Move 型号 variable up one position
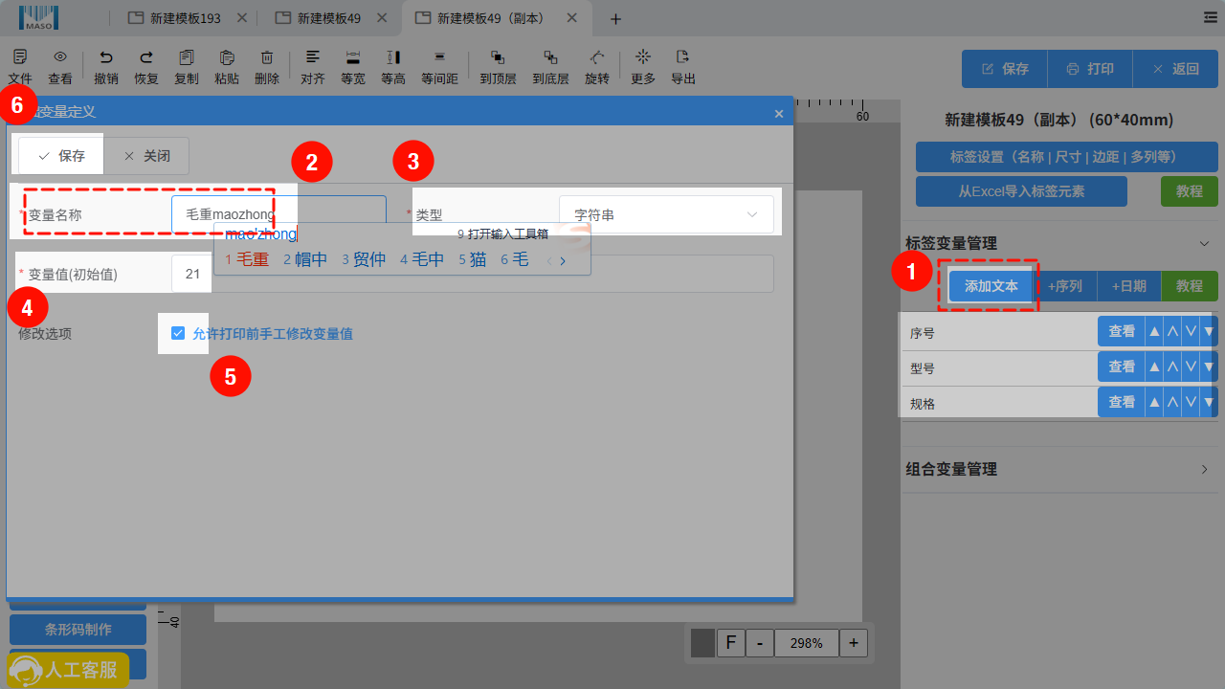The image size is (1225, 689). click(x=1172, y=367)
